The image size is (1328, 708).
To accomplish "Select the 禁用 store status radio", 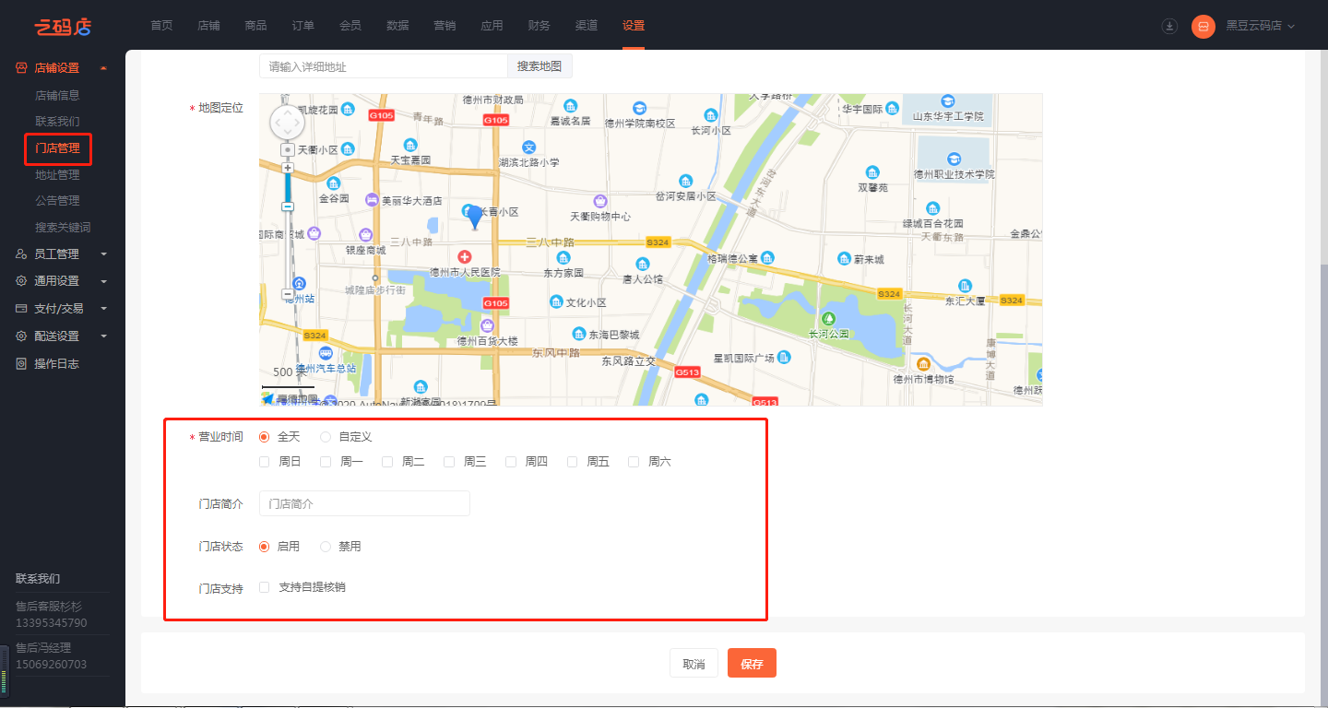I will 326,547.
